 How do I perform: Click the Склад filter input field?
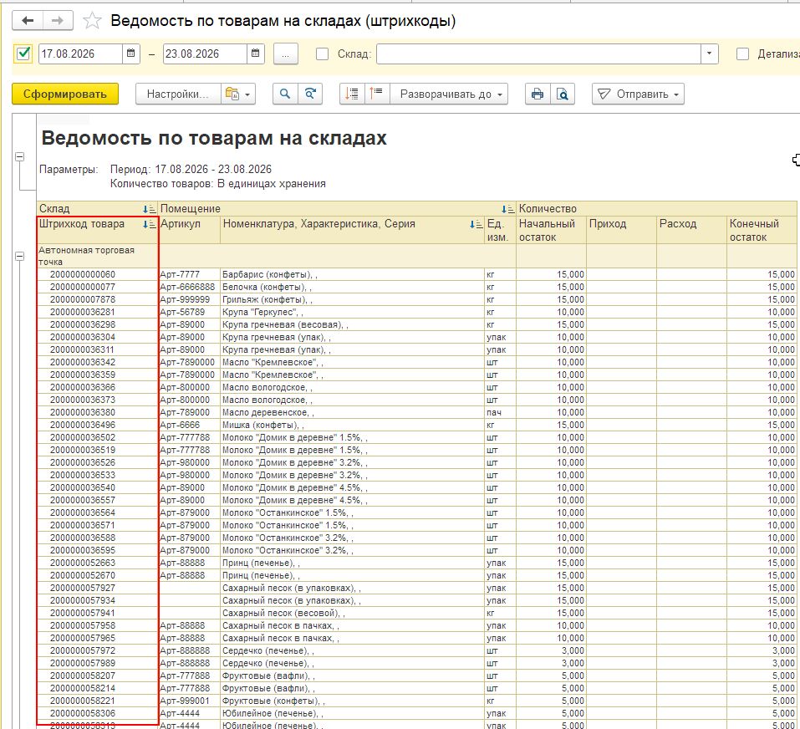click(539, 54)
